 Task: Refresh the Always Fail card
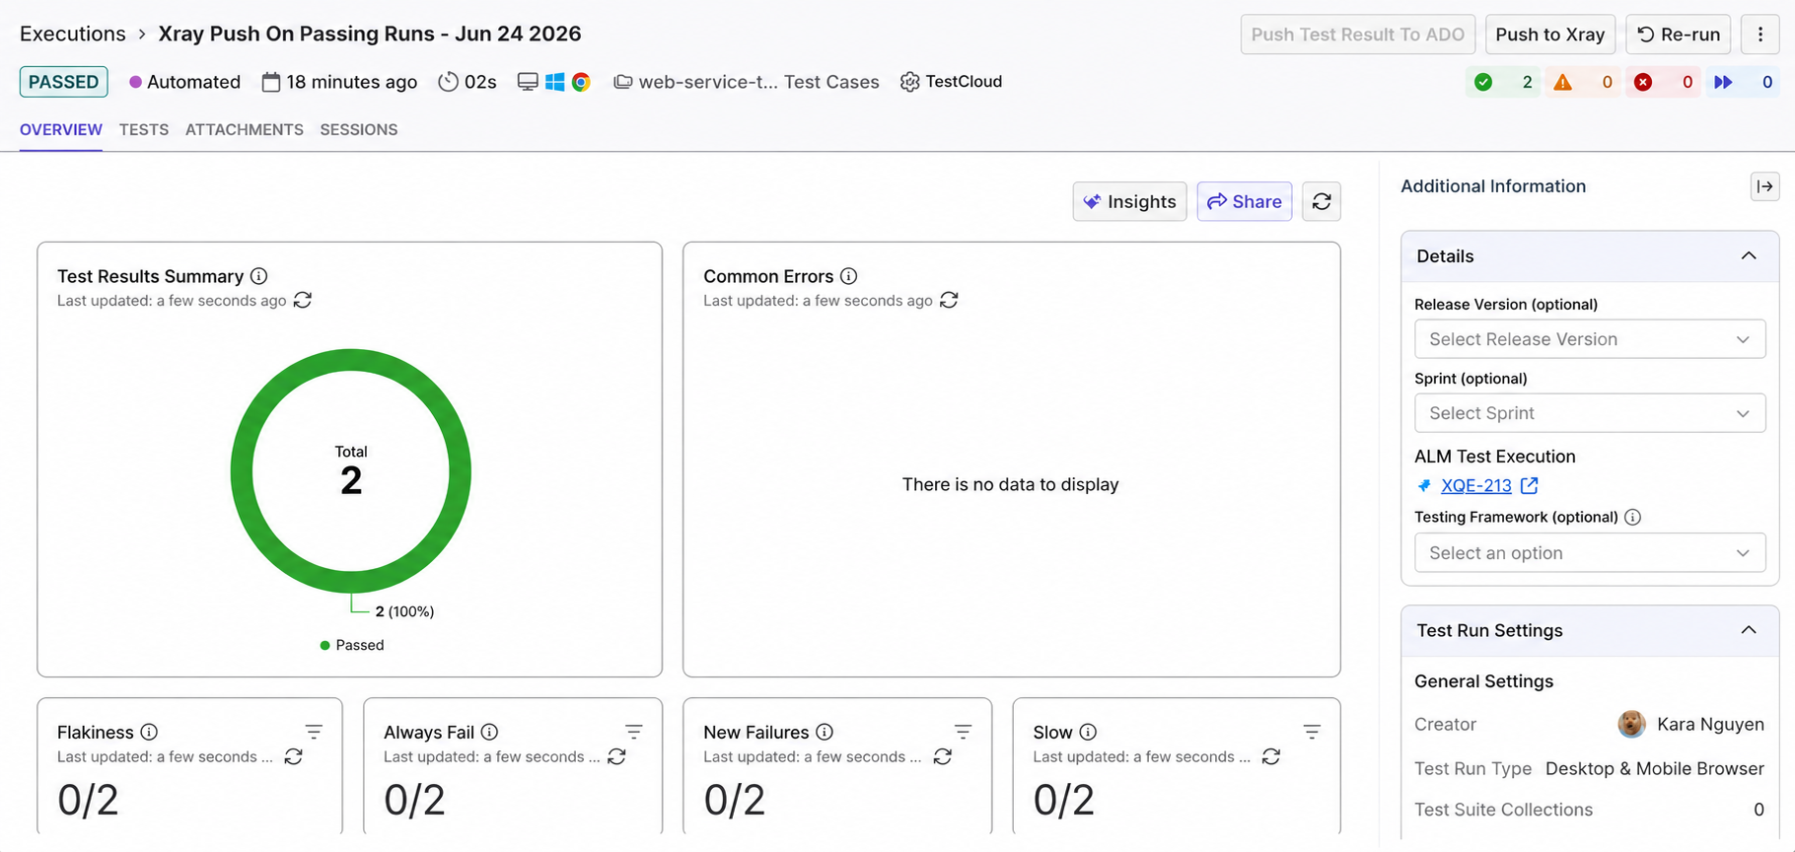click(616, 756)
